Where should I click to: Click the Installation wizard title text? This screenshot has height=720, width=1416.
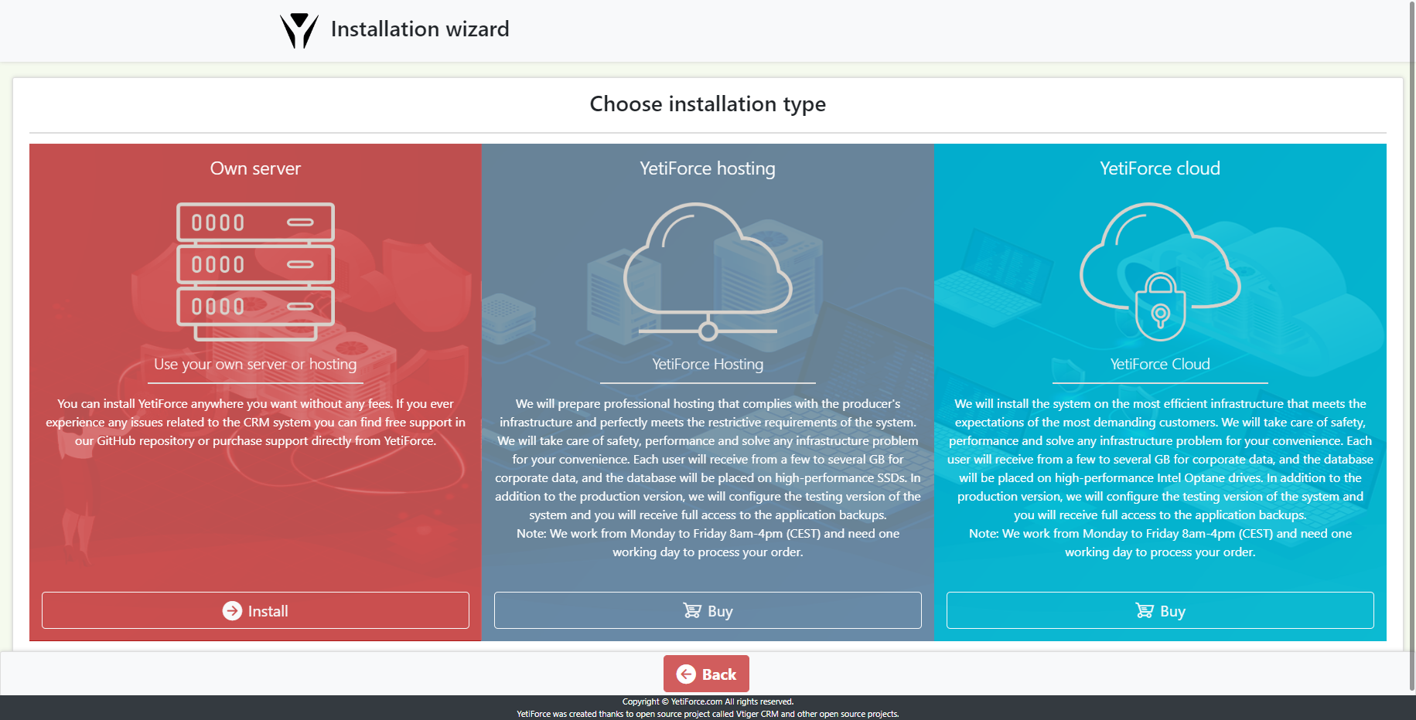point(420,29)
